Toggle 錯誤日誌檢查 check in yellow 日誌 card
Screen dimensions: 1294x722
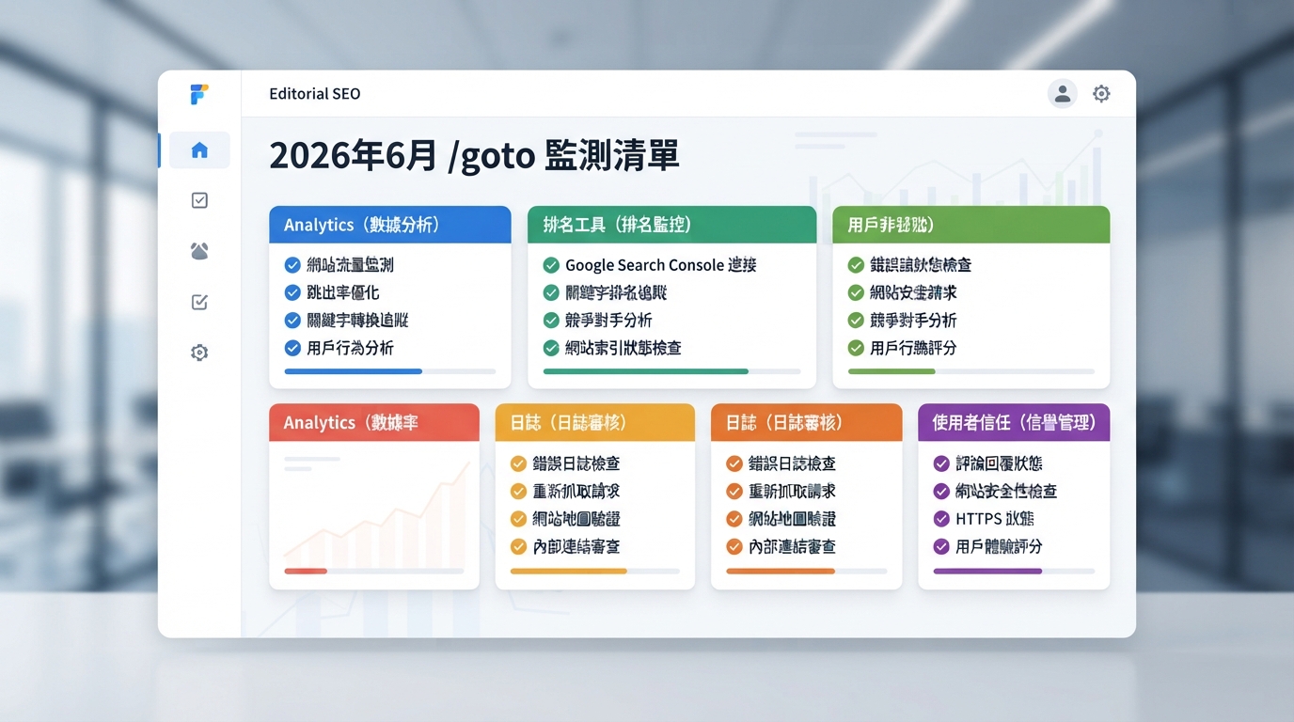pyautogui.click(x=518, y=463)
